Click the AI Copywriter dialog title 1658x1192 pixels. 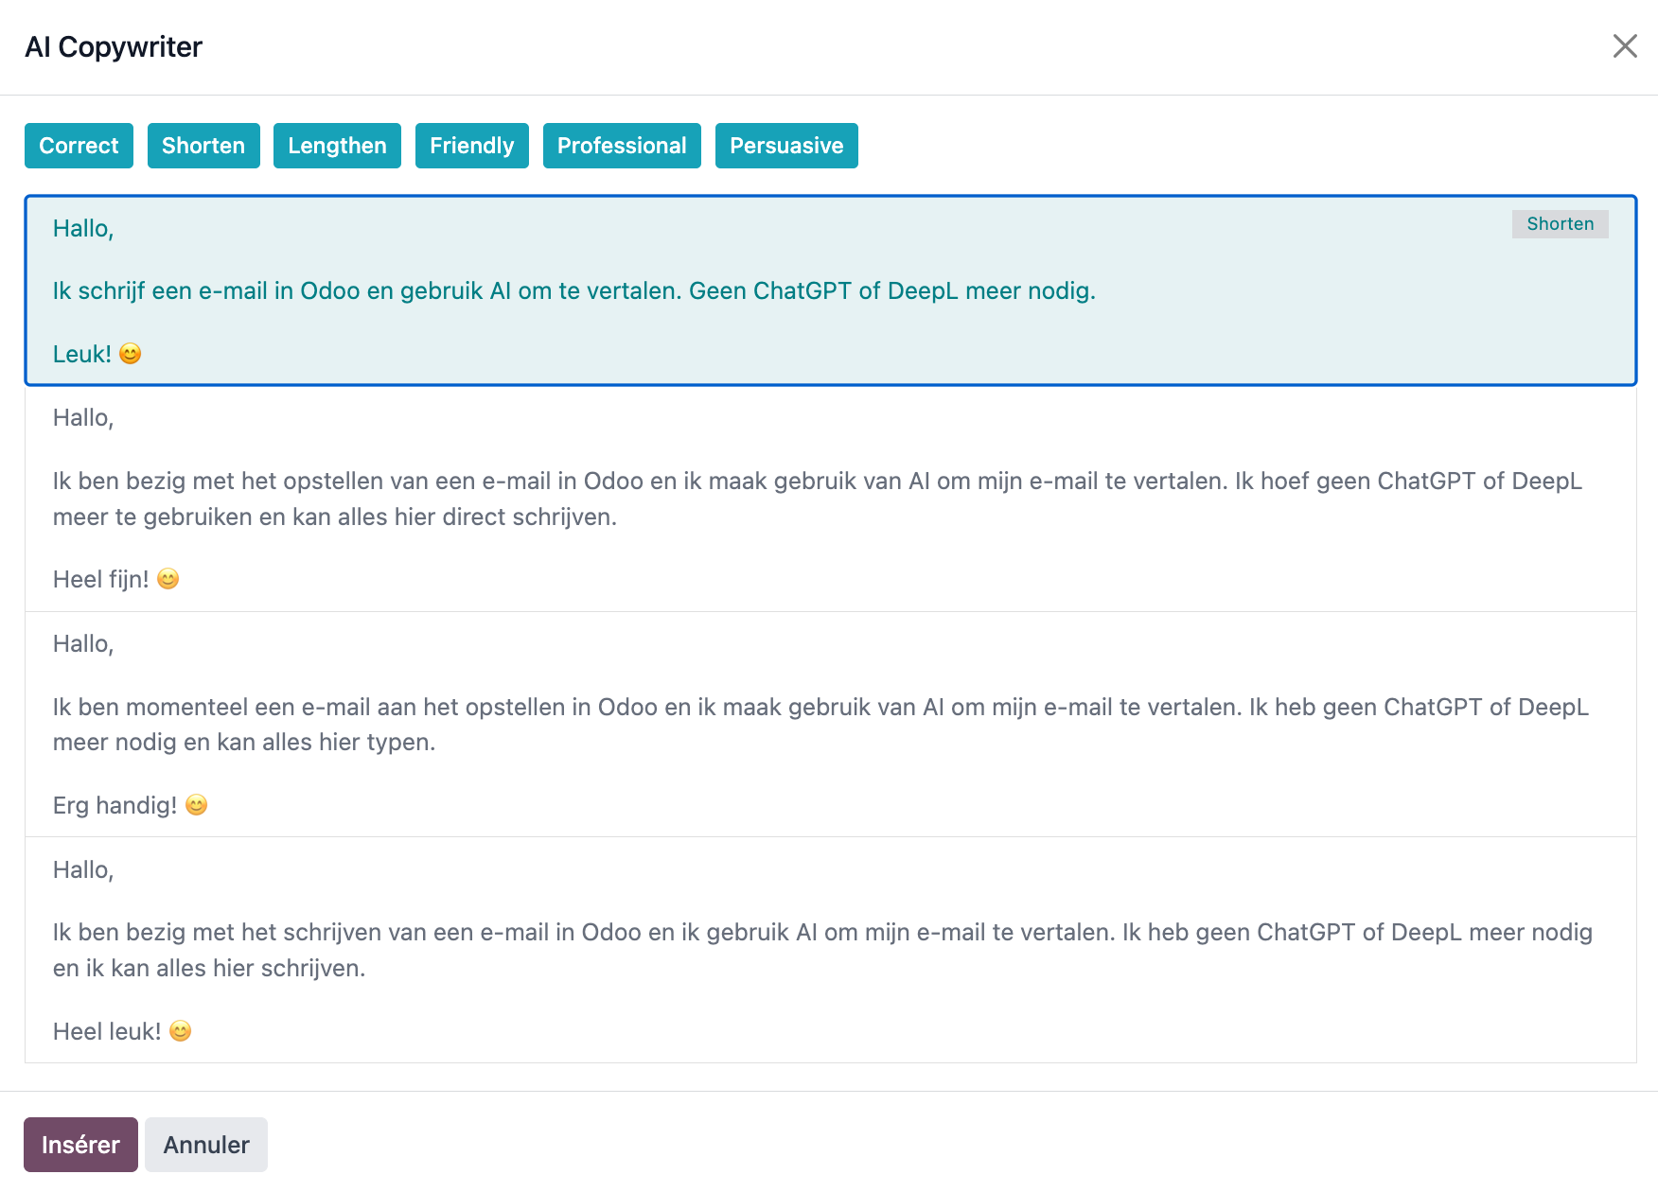coord(114,46)
